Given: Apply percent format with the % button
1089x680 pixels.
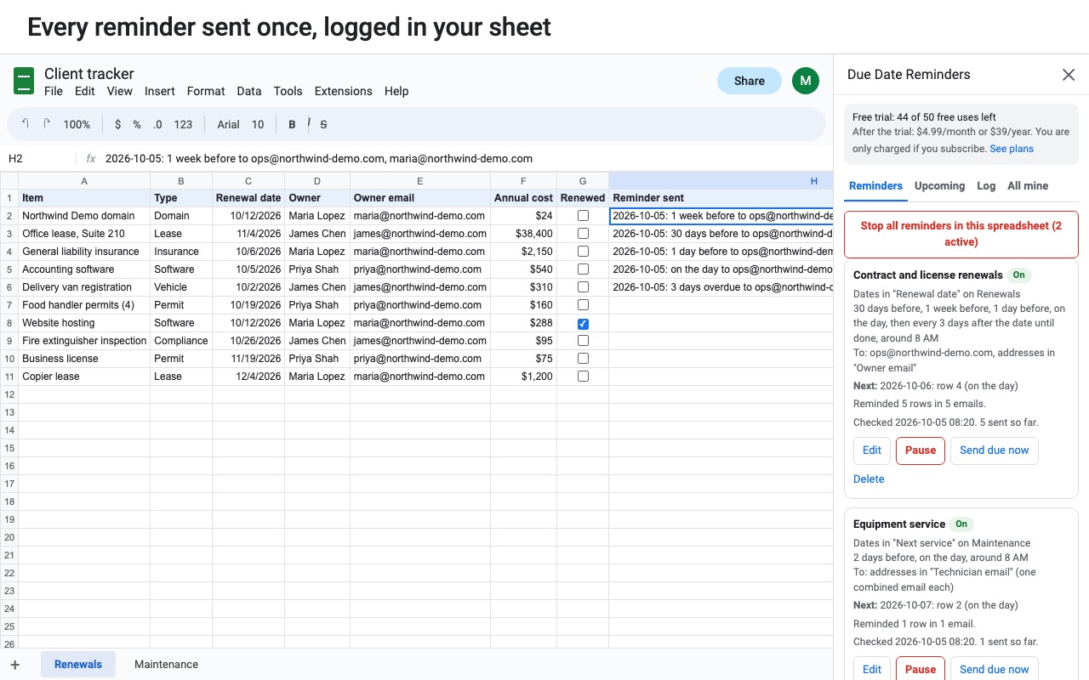Looking at the screenshot, I should 137,124.
